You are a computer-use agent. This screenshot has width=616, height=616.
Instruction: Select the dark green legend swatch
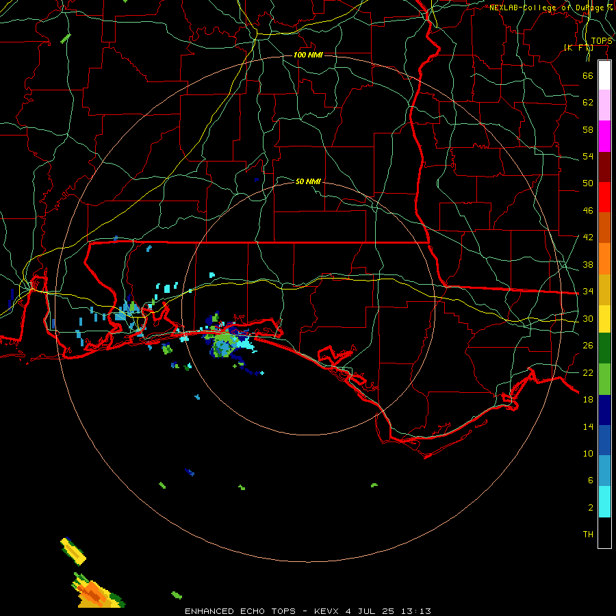(x=604, y=348)
